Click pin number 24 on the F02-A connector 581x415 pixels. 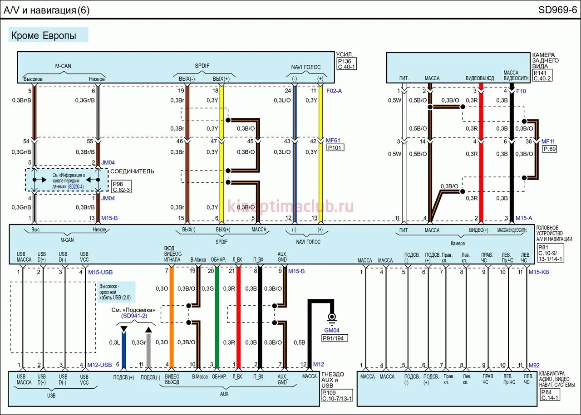[x=288, y=91]
